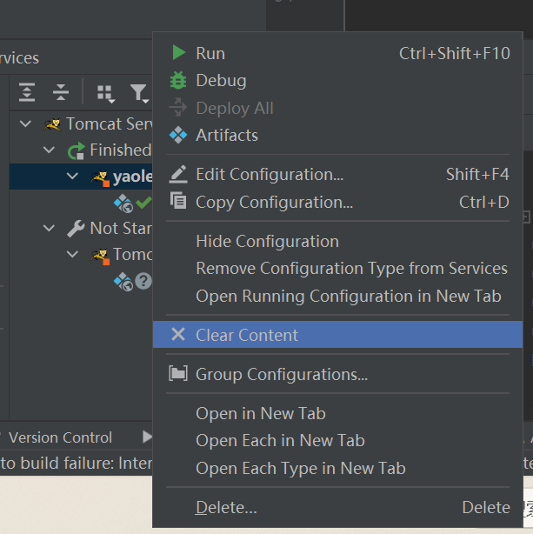This screenshot has height=534, width=533.
Task: Select the yaole configuration tree item
Action: pyautogui.click(x=130, y=177)
